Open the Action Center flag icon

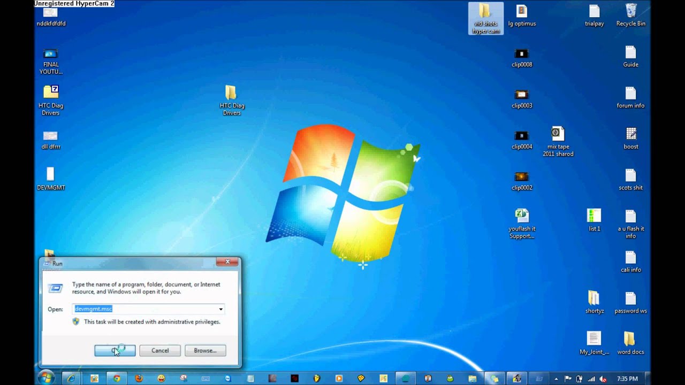pyautogui.click(x=568, y=379)
